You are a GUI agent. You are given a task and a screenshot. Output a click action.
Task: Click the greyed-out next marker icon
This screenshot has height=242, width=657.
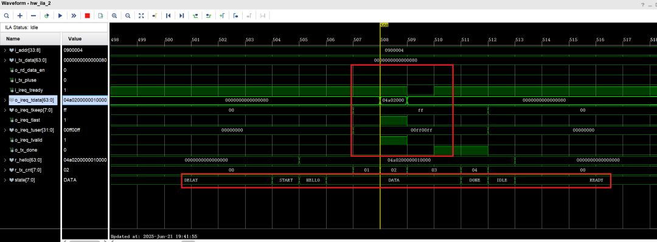click(x=249, y=15)
